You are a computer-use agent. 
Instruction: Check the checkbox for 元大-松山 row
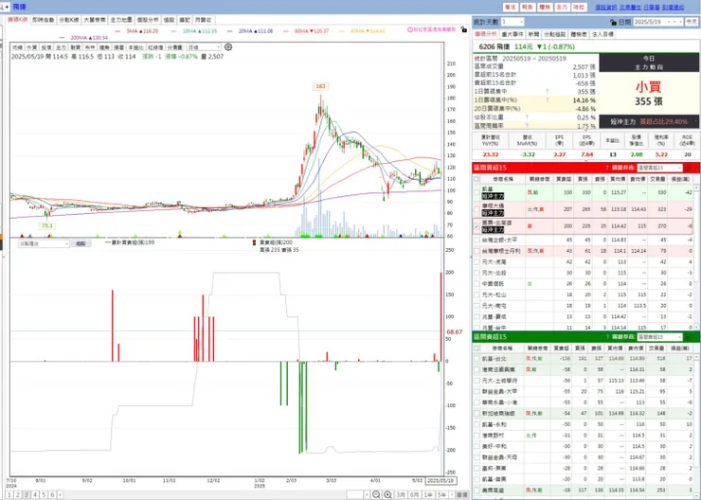tap(476, 295)
